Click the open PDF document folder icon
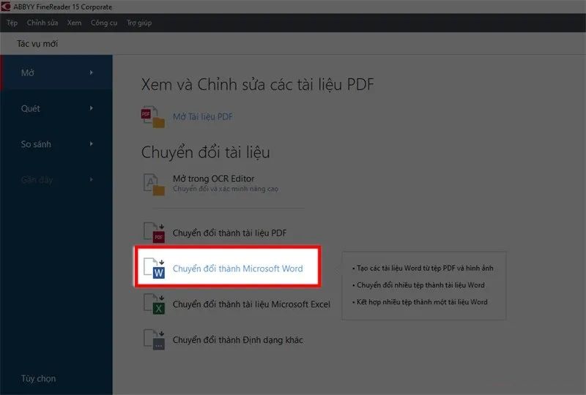The image size is (586, 395). pyautogui.click(x=153, y=117)
